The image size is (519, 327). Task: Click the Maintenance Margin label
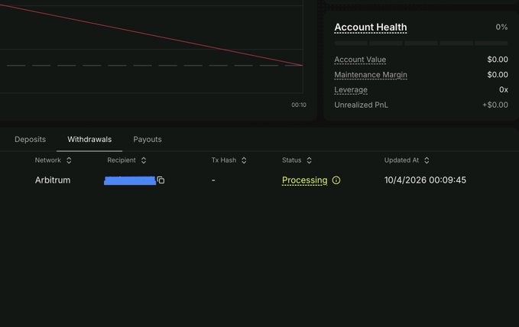[x=371, y=75]
